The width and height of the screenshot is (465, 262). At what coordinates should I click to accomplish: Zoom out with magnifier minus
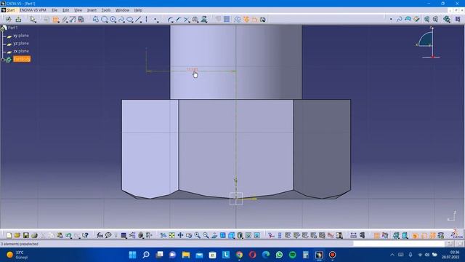206,235
